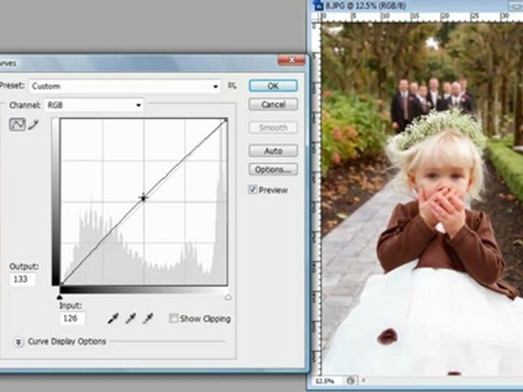Open the Preset Custom dropdown
The width and height of the screenshot is (523, 392).
125,87
